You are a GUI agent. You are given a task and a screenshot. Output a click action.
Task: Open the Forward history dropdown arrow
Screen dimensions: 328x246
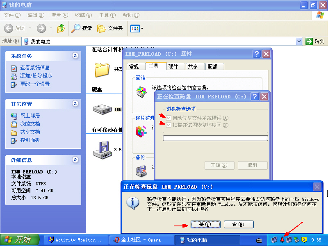pyautogui.click(x=51, y=28)
